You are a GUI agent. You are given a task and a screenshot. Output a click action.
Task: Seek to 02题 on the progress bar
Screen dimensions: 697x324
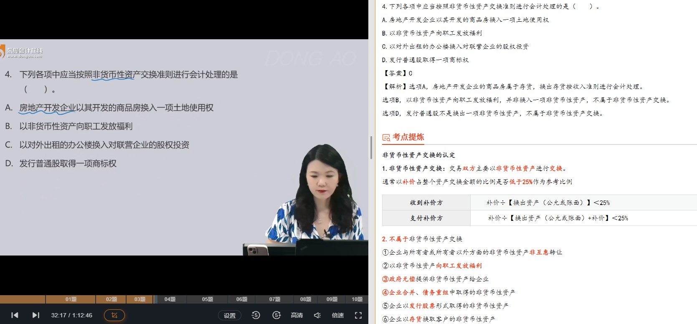[112, 299]
